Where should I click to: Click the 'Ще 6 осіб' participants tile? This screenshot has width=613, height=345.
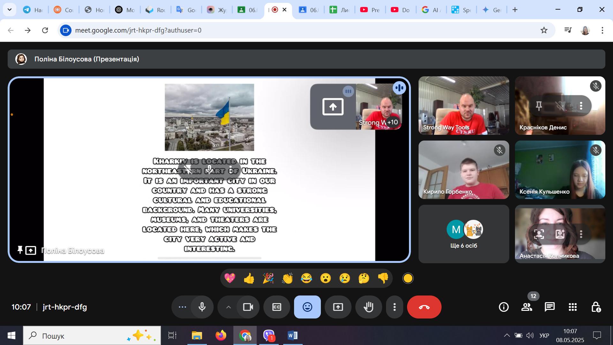464,234
